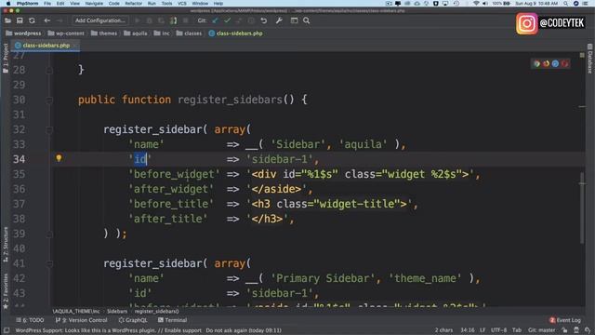Navigate back with the left arrow icon
This screenshot has height=335, width=595.
click(47, 20)
